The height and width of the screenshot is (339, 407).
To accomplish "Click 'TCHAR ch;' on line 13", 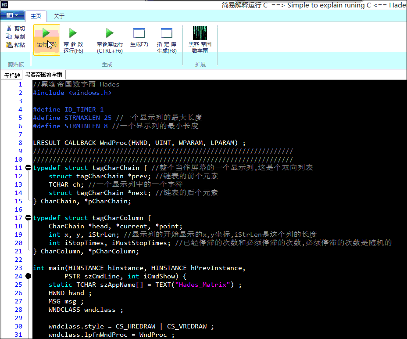I will pos(66,184).
